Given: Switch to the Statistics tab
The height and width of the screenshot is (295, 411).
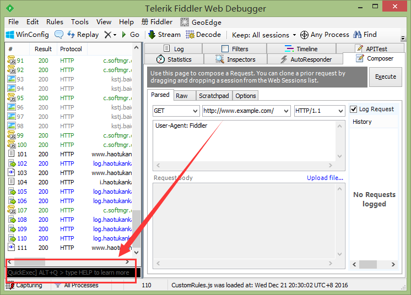Looking at the screenshot, I should (x=174, y=59).
